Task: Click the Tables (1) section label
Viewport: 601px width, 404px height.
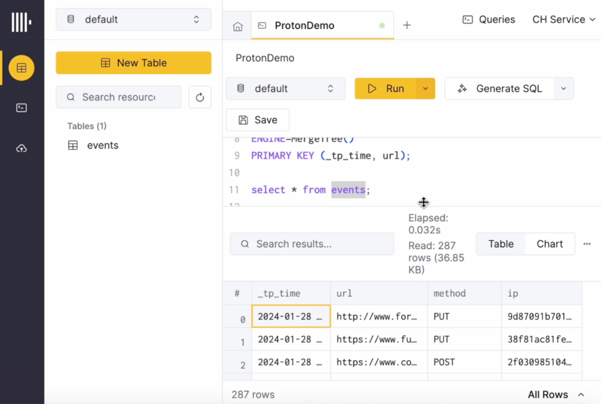Action: tap(87, 126)
